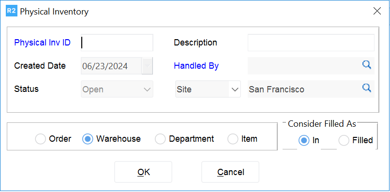Pick the Item radio option
Screen dimensions: 390x192
[233, 139]
